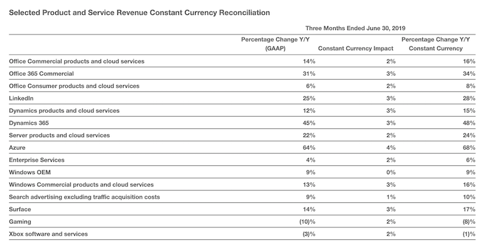Click Azure's 64% GAAP value
Viewport: 502px width, 245px height.
(x=309, y=147)
